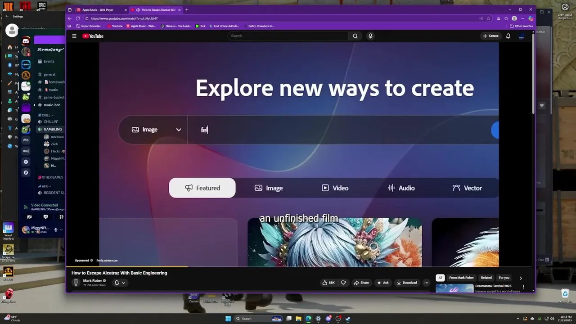This screenshot has width=576, height=324.
Task: Click the Create button in YouTube header
Action: (490, 36)
